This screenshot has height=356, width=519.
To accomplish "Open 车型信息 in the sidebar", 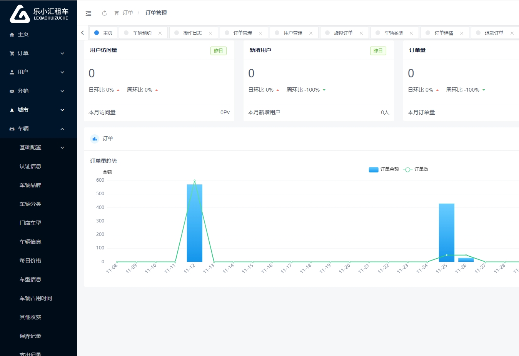I will click(38, 279).
